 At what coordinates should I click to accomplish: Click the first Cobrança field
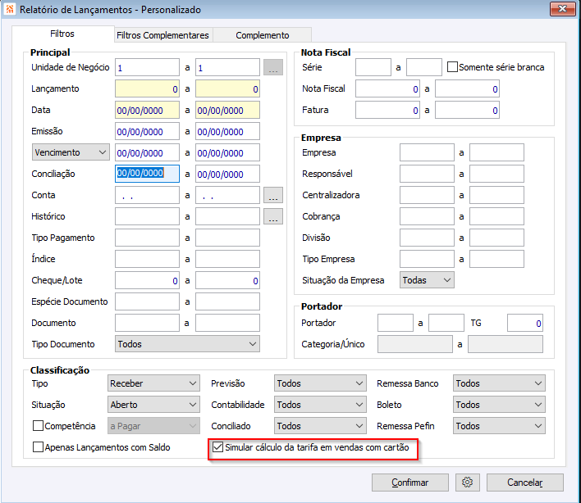(427, 216)
